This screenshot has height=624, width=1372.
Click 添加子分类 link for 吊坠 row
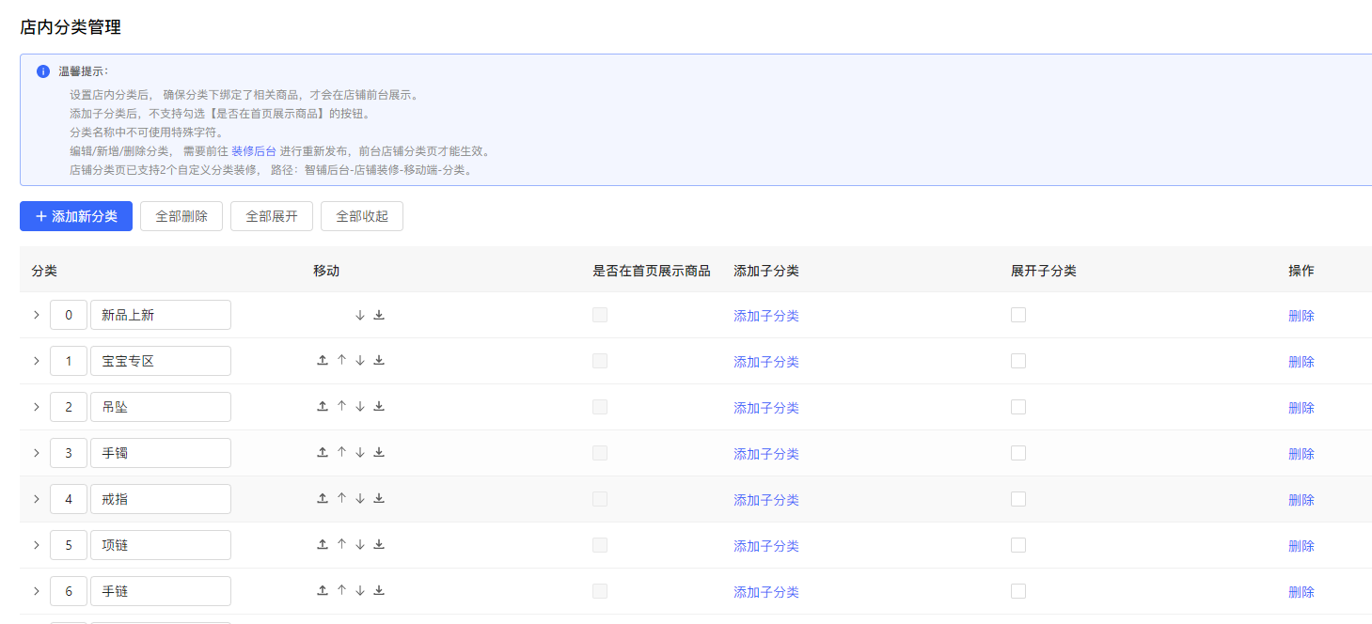click(765, 408)
